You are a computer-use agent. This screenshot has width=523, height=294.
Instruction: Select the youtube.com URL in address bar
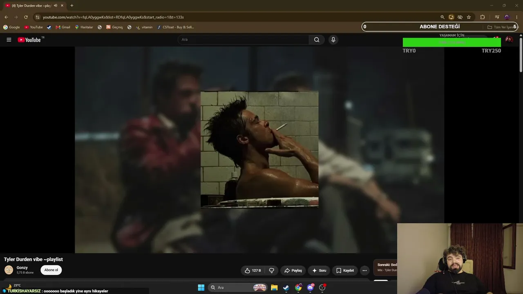click(x=113, y=17)
